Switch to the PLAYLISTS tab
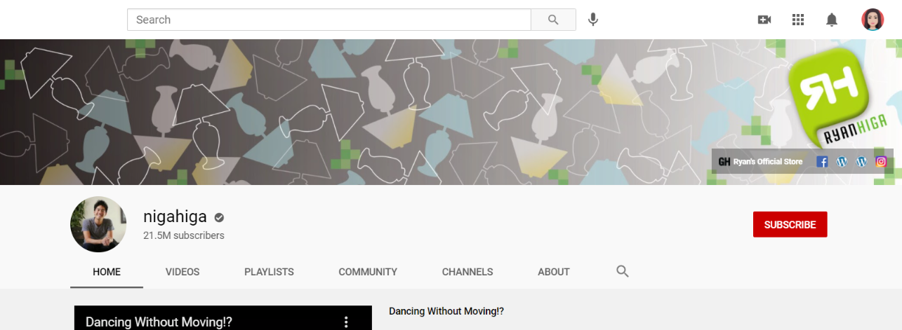The image size is (902, 330). coord(269,272)
